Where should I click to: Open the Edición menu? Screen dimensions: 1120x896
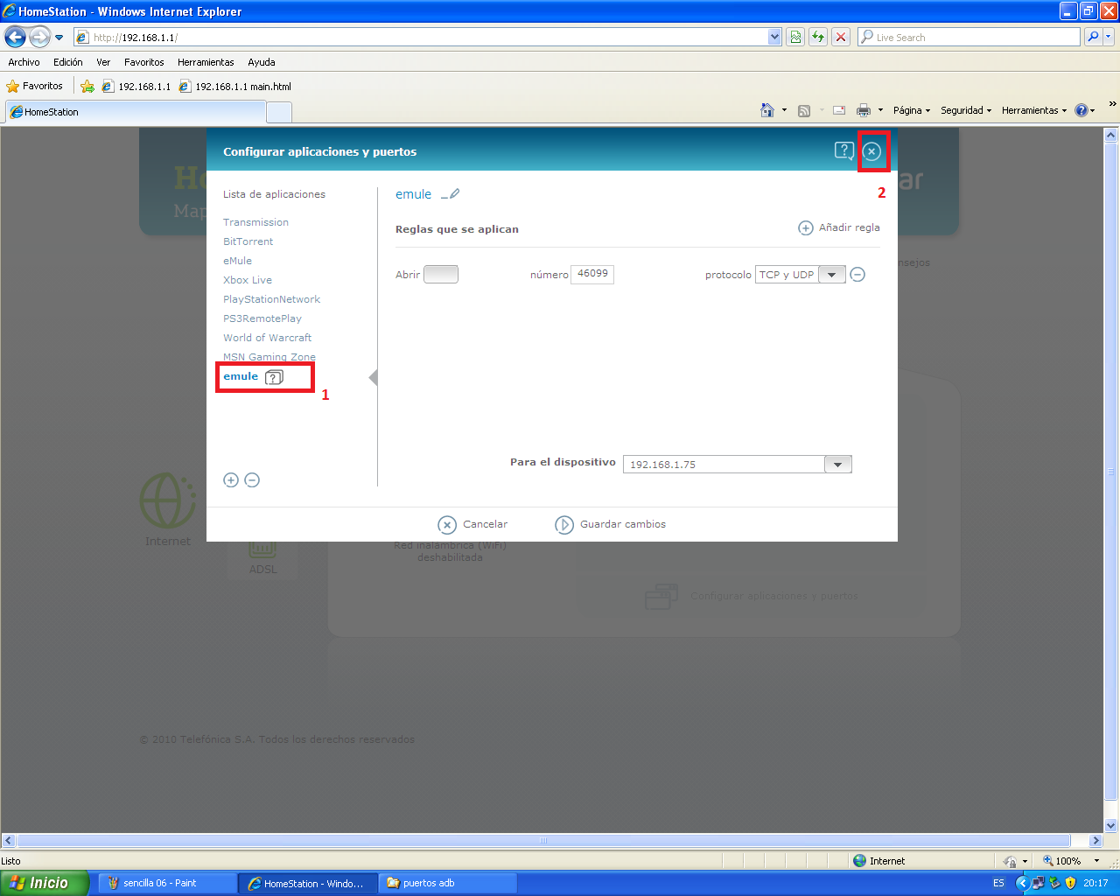[67, 62]
